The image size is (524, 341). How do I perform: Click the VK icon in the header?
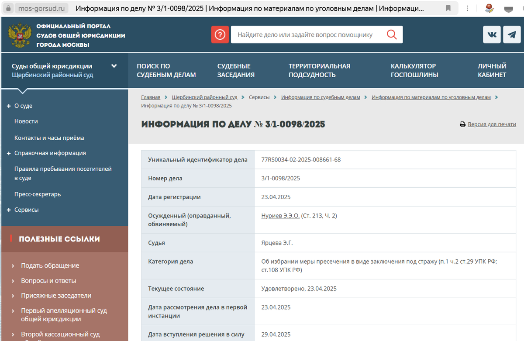[x=492, y=34]
